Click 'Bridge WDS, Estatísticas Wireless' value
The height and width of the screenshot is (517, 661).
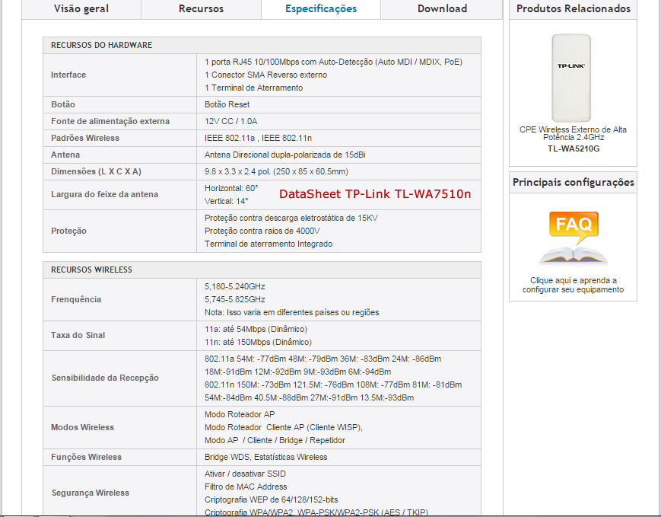point(266,457)
